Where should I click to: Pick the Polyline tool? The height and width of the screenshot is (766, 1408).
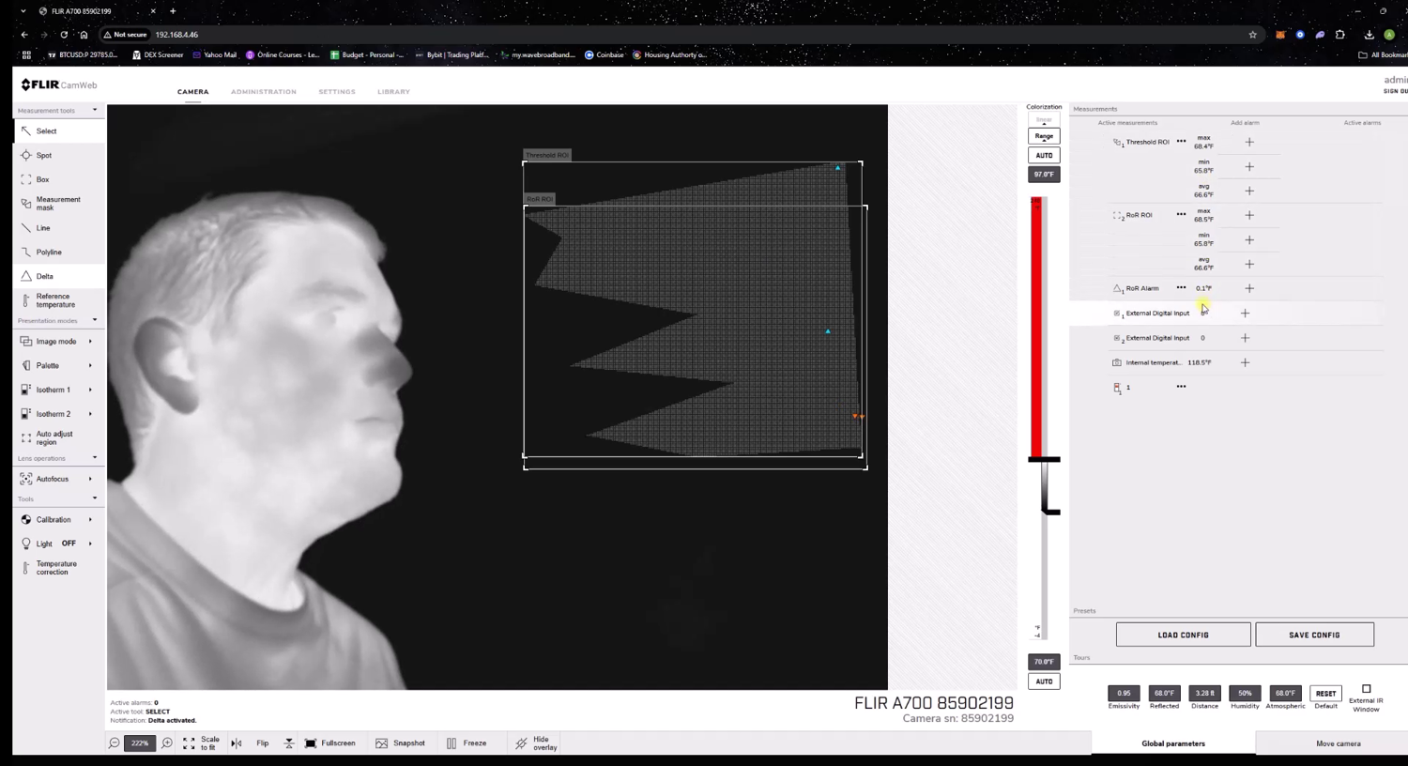[48, 253]
